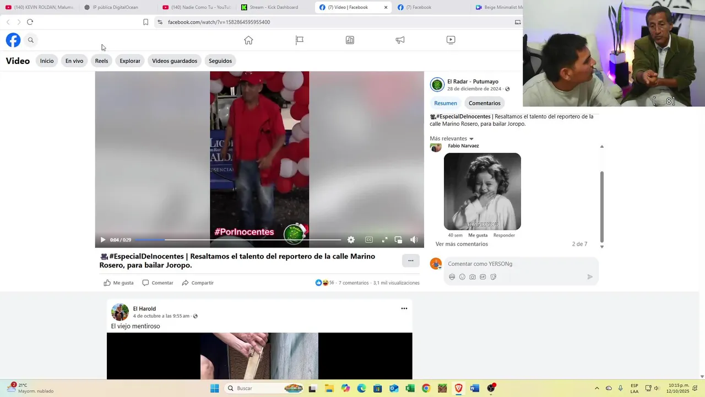Go to Facebook Home icon

248,40
